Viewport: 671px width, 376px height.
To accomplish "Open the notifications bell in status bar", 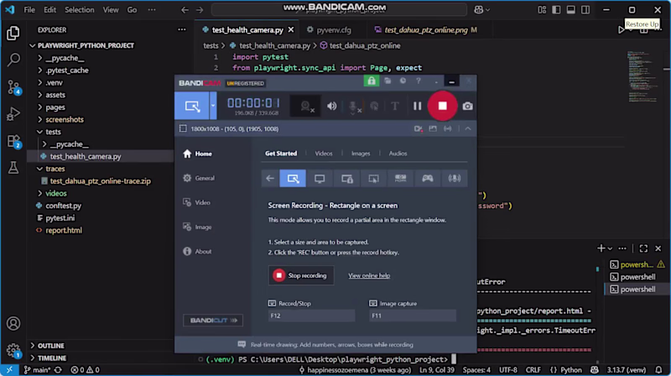I will pyautogui.click(x=658, y=370).
